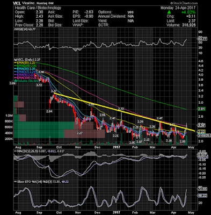The image size is (211, 215).
Task: Click the 2017 label on the bottom axis
Action: [x=117, y=212]
